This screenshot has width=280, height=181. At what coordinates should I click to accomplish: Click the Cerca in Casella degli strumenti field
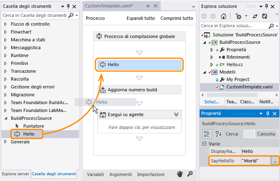[35, 15]
